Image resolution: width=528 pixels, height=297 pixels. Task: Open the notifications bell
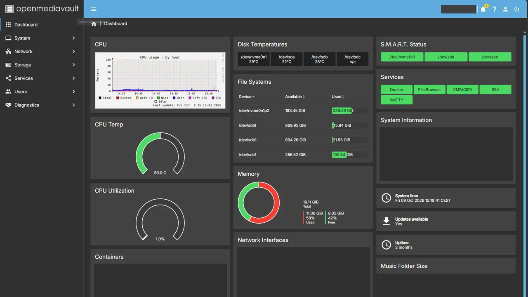tap(483, 9)
